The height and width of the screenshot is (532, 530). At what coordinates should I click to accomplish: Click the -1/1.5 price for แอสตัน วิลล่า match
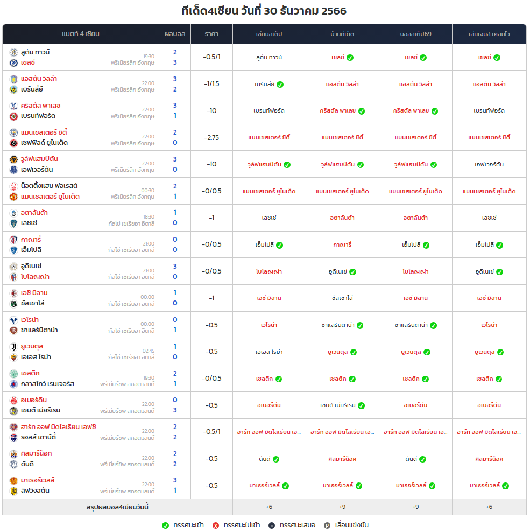tap(211, 84)
